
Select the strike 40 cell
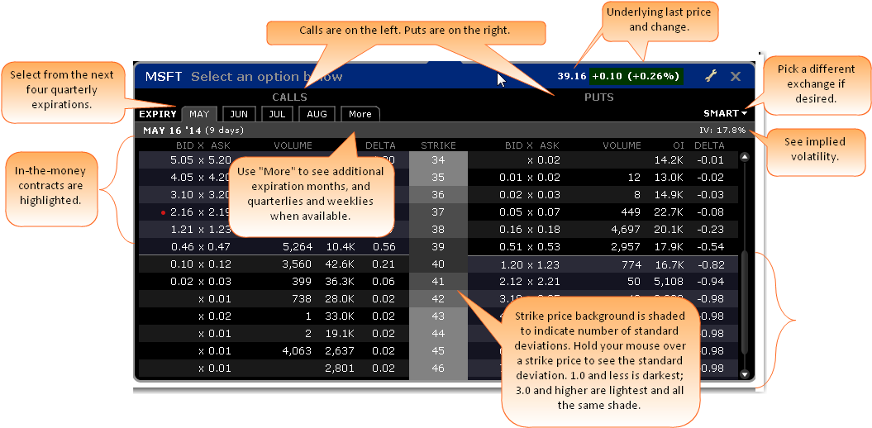438,264
